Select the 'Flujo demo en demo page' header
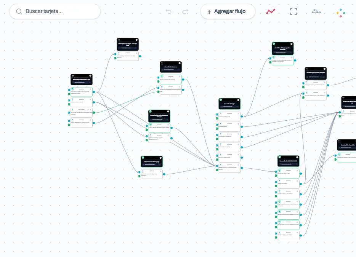 [152, 161]
